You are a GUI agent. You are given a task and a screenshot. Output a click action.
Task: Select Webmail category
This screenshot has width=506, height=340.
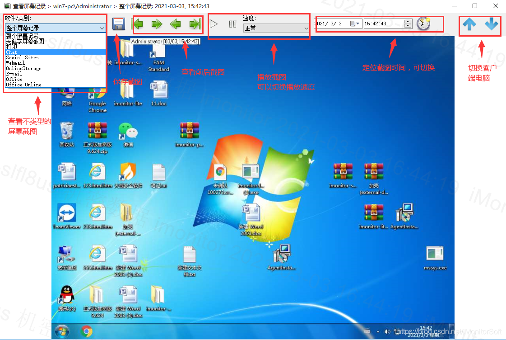click(x=56, y=63)
